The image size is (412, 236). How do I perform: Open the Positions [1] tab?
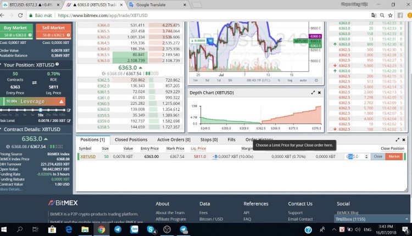click(92, 139)
